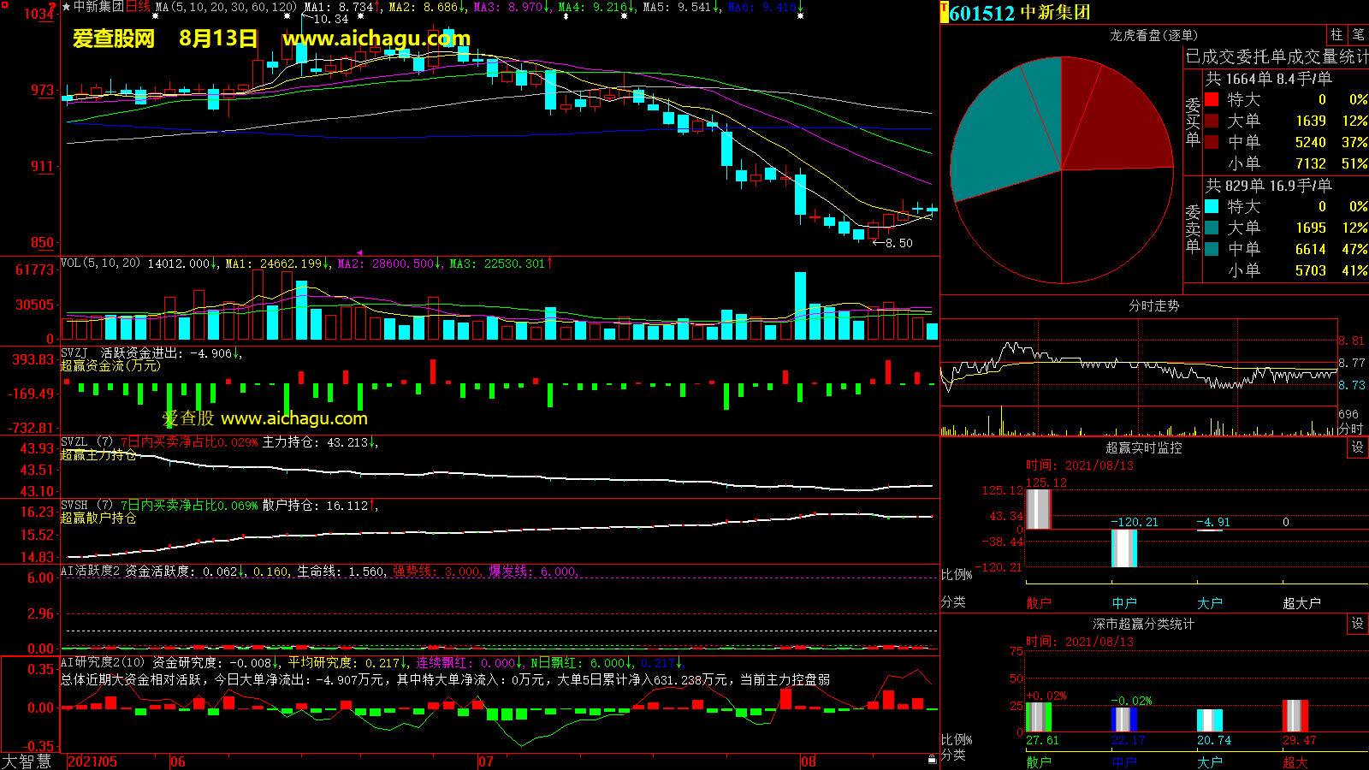
Task: Click the 07 month marker on time axis
Action: pos(485,761)
